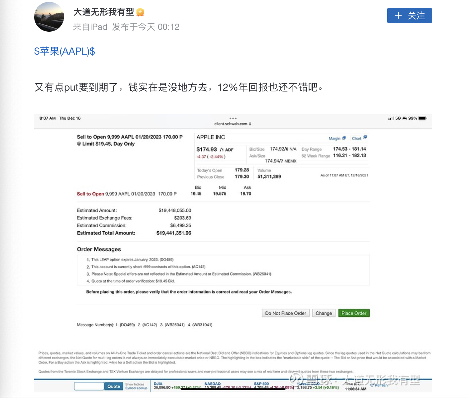Image resolution: width=468 pixels, height=398 pixels.
Task: Click the Symbol Lookup link
Action: (136, 388)
